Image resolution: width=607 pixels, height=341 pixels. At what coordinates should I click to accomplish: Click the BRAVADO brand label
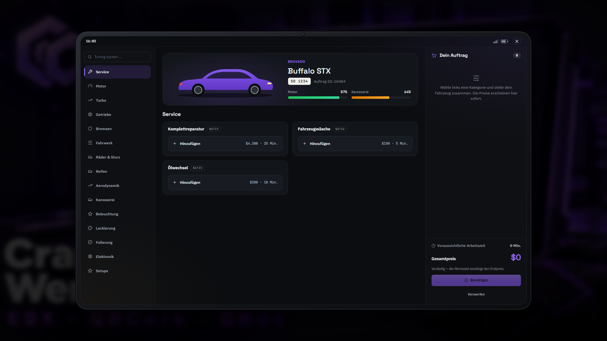296,62
